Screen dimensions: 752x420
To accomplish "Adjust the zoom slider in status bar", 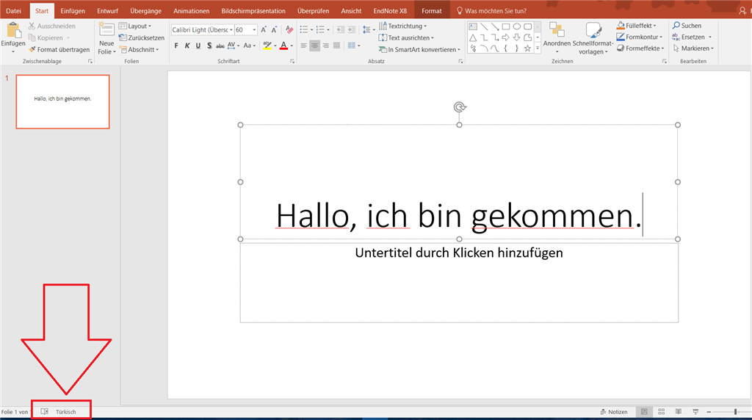I will coord(736,412).
